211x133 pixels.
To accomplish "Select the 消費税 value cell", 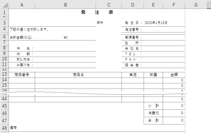I will [174, 113].
